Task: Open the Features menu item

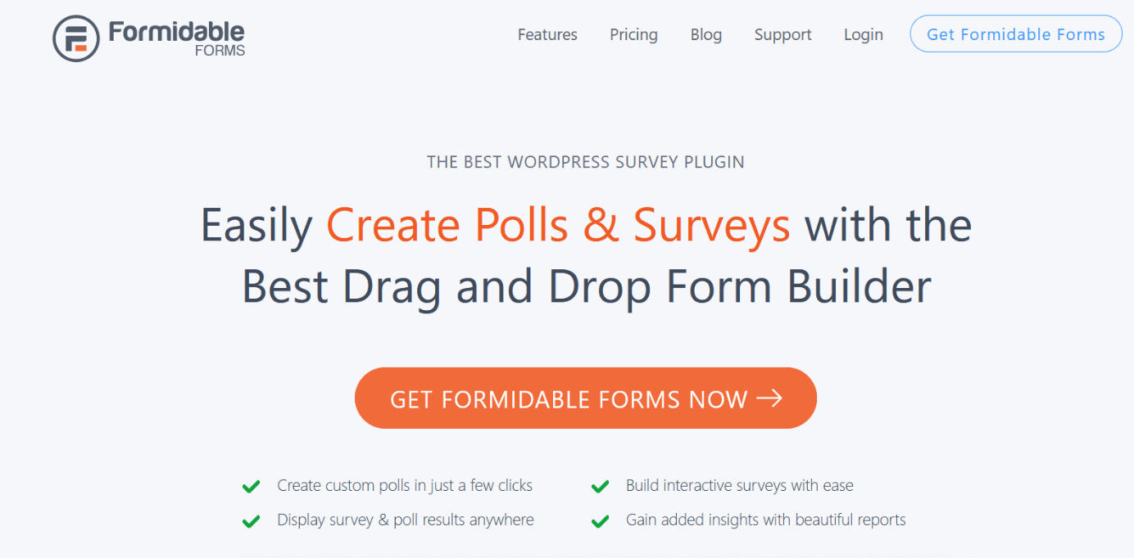Action: [547, 34]
